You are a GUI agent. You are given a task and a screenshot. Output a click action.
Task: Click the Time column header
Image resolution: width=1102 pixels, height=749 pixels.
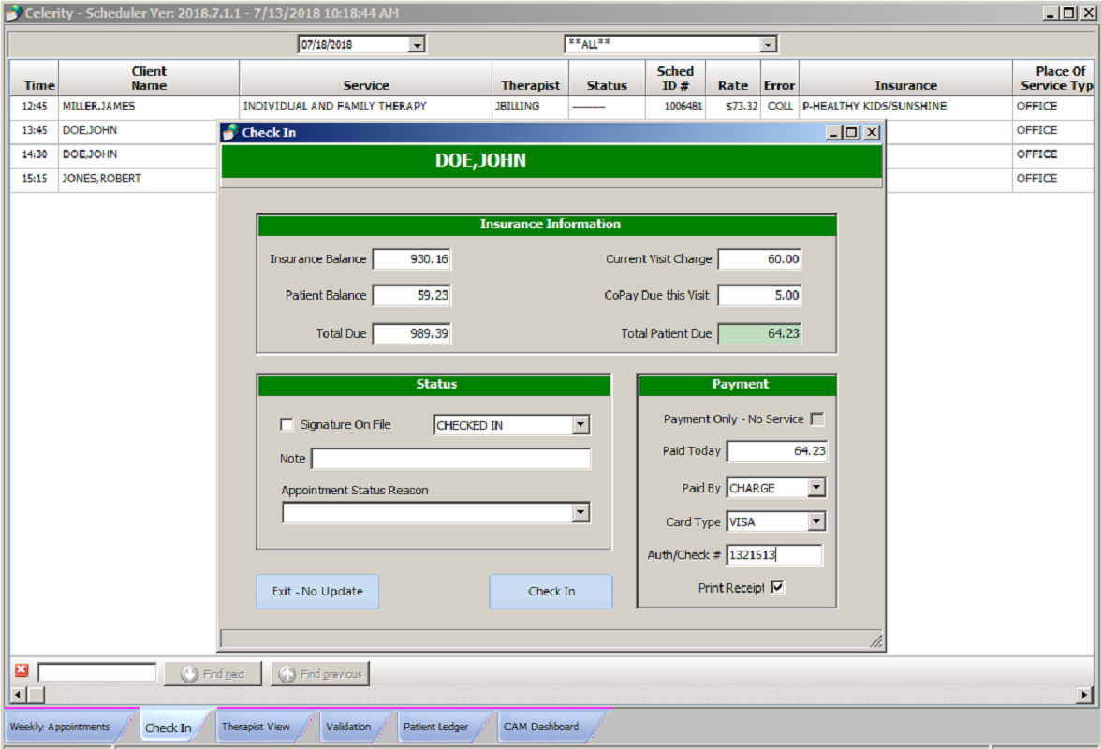pyautogui.click(x=35, y=78)
